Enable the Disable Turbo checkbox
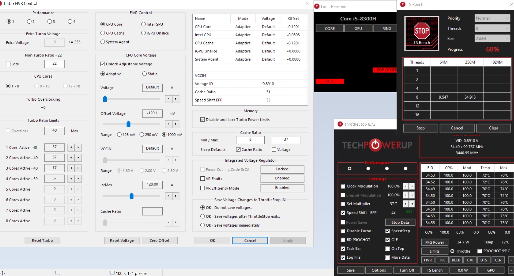The height and width of the screenshot is (276, 514). click(343, 231)
